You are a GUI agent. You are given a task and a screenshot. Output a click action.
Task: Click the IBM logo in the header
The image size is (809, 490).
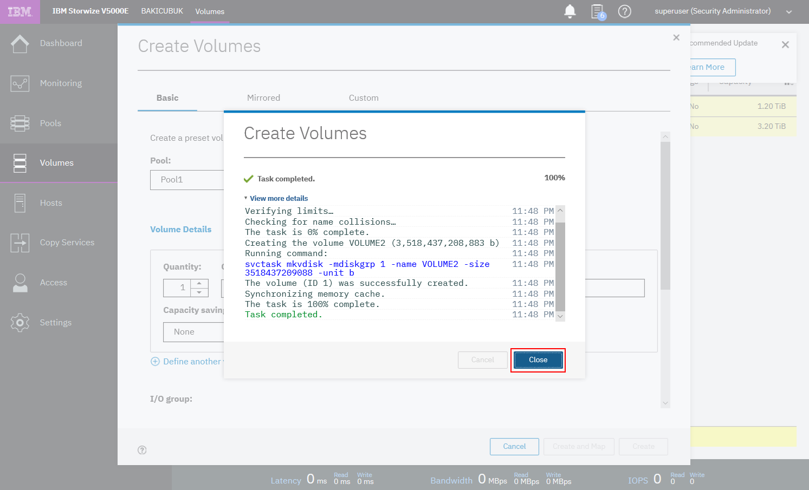(x=20, y=11)
